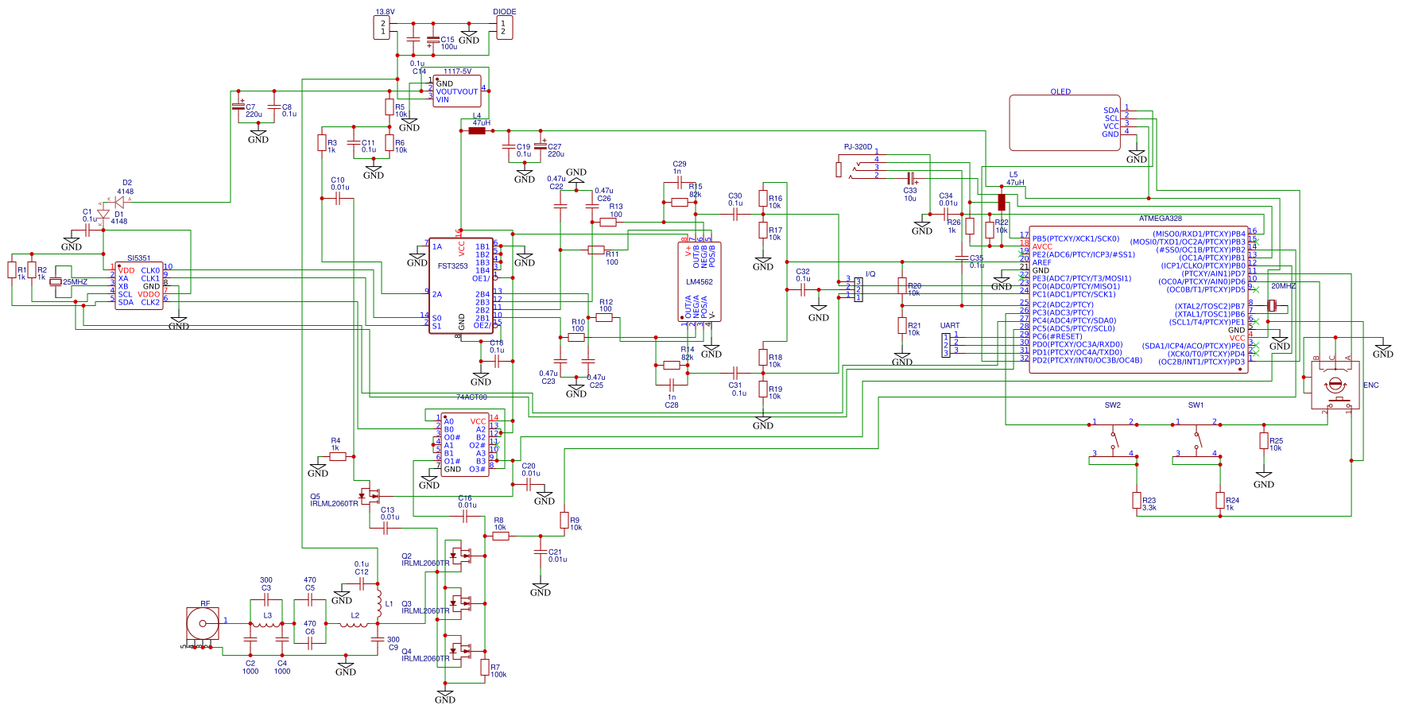Select the ATMEGA328 microcontroller symbol
Image resolution: width=1403 pixels, height=713 pixels.
click(1138, 298)
